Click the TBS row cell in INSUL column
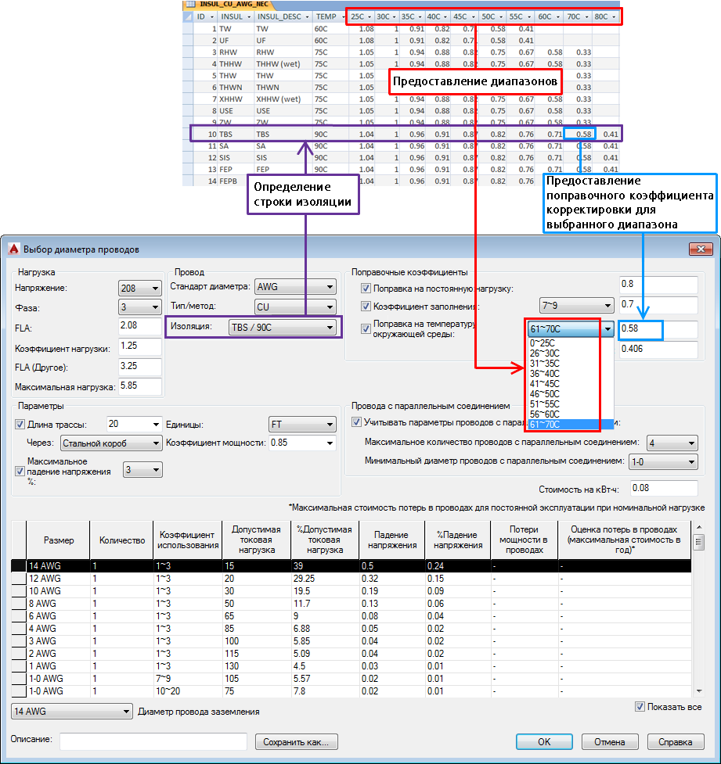This screenshot has height=764, width=721. click(x=236, y=134)
